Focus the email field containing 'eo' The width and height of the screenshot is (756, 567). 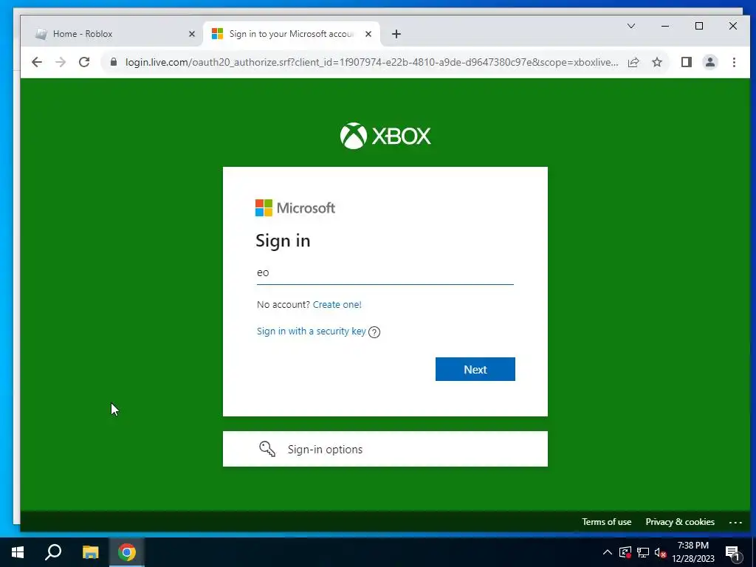pos(385,273)
